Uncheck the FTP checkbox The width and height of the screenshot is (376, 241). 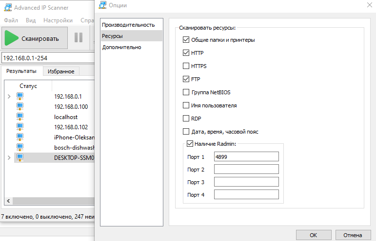pyautogui.click(x=186, y=79)
